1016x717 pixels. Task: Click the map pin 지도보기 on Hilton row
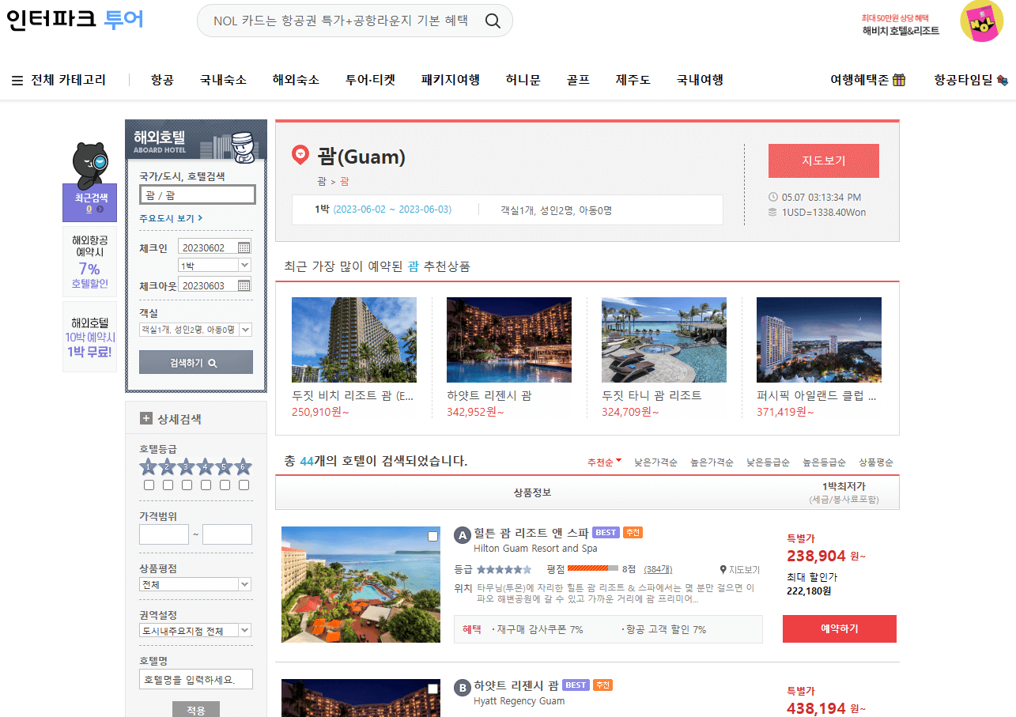pos(739,569)
